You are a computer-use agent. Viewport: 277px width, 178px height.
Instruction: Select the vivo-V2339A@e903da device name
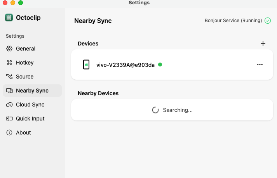125,65
